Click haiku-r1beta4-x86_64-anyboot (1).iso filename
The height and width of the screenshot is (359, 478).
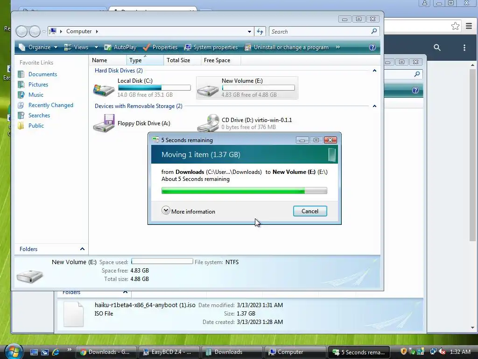tap(145, 305)
